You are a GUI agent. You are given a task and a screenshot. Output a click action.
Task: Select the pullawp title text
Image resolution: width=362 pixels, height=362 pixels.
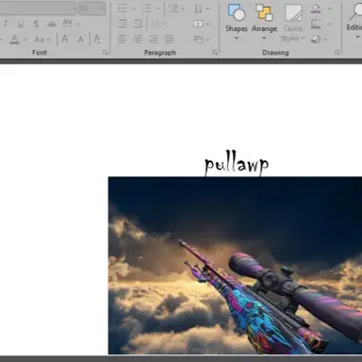(237, 165)
